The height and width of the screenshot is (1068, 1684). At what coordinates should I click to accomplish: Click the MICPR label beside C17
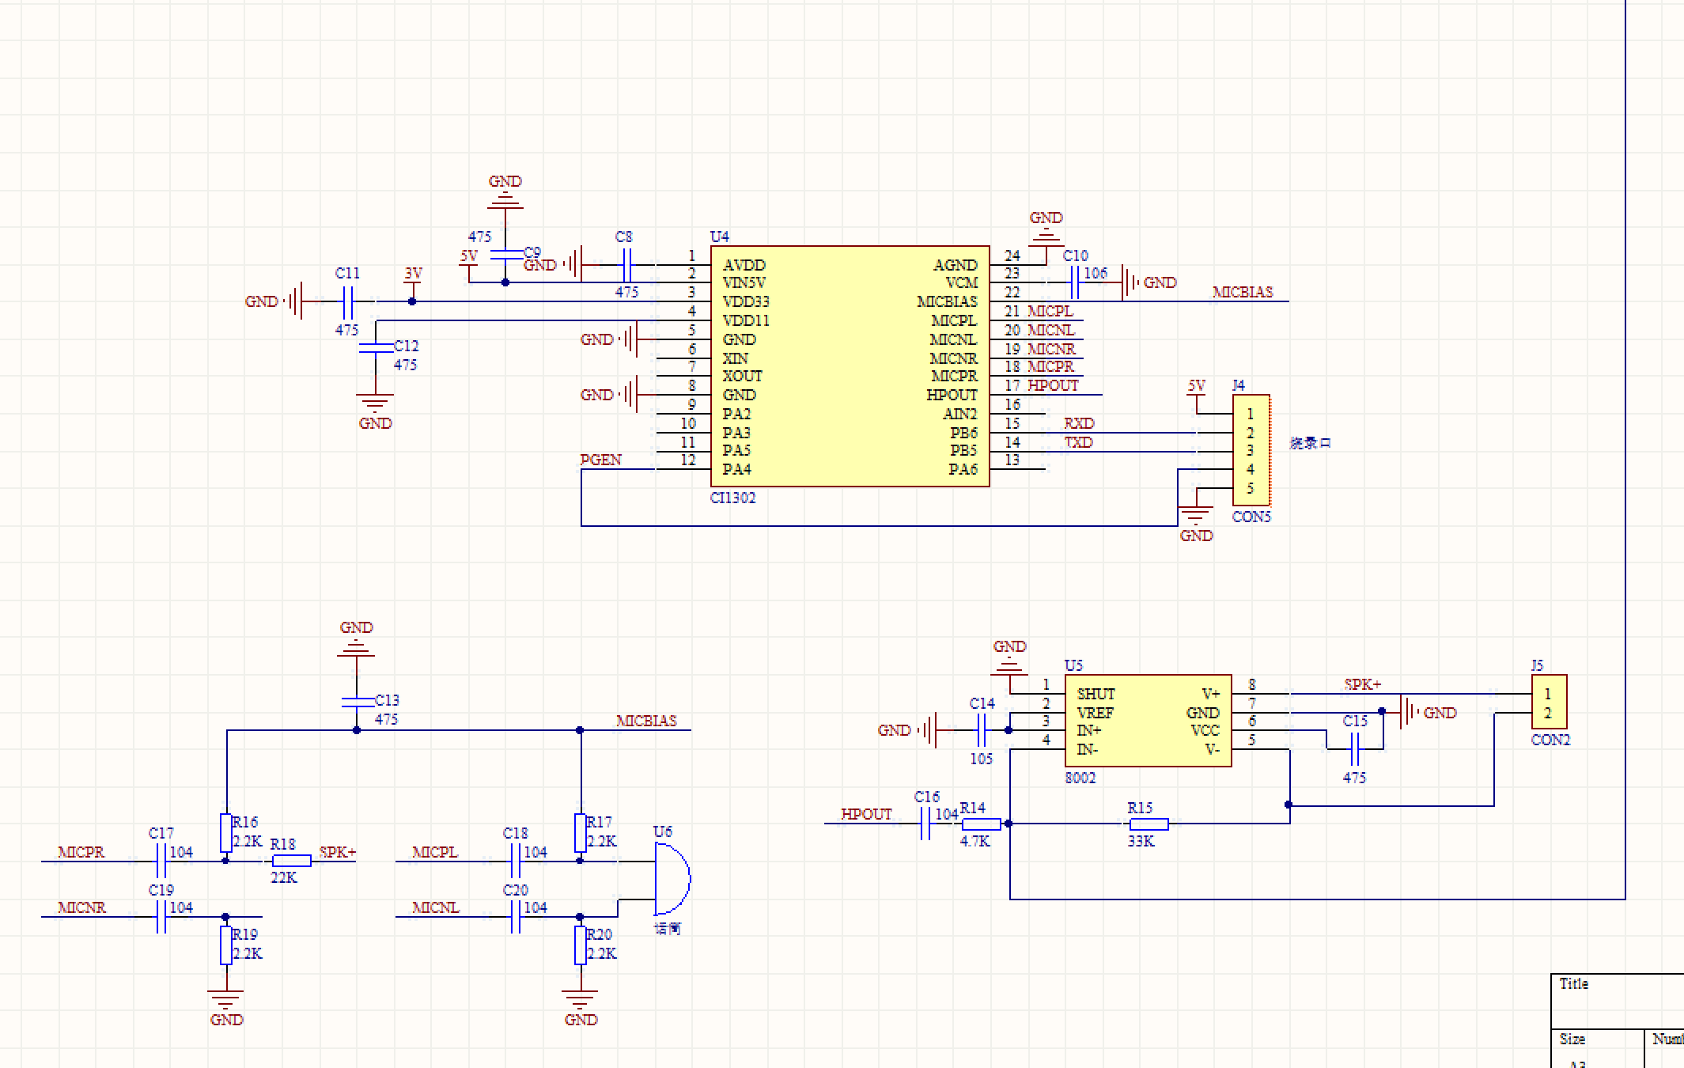[x=81, y=852]
